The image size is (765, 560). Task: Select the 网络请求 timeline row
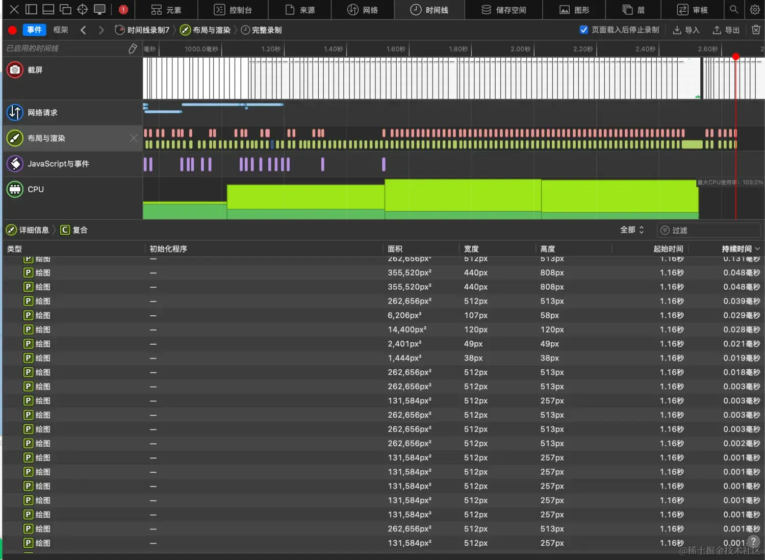coord(72,113)
